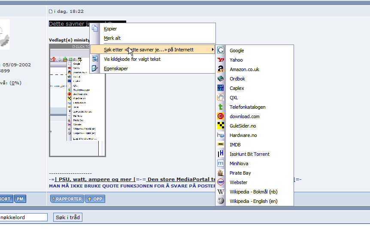Viewport: 370px width, 229px height.
Task: Click the post time i dag, 18:22
Action: coord(69,11)
